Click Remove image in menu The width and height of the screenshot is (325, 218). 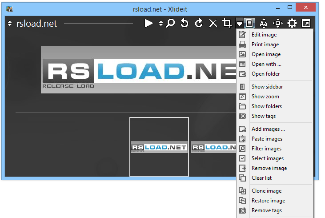tap(275, 168)
